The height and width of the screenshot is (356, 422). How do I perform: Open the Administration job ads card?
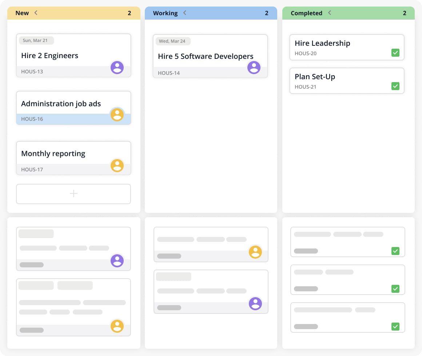[x=73, y=108]
